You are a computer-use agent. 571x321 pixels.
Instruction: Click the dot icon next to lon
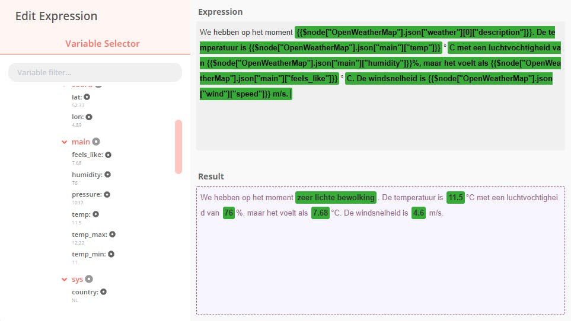pyautogui.click(x=89, y=117)
